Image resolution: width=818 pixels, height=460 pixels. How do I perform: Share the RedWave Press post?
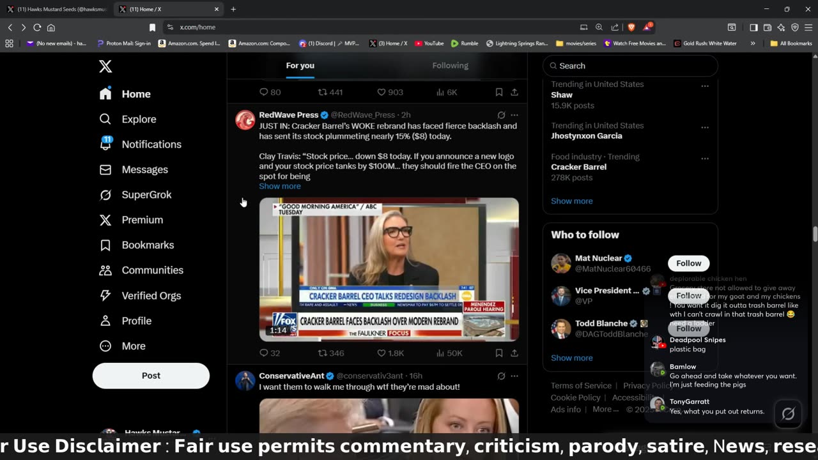point(514,353)
